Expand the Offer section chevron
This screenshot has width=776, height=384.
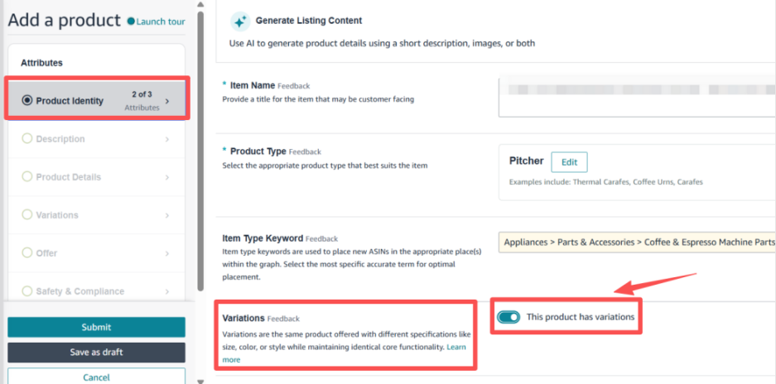[167, 253]
